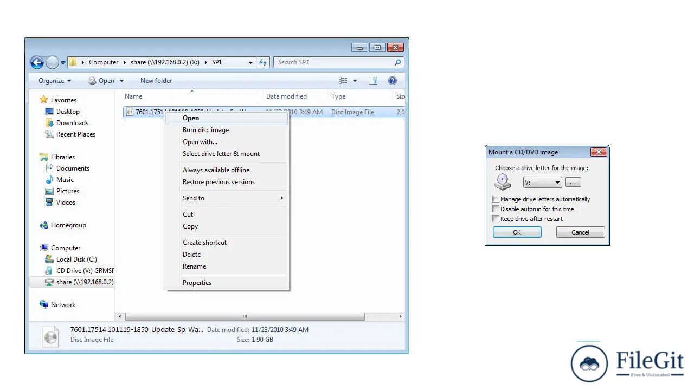Click the folder icon in the address bar
The width and height of the screenshot is (694, 390).
coord(73,62)
